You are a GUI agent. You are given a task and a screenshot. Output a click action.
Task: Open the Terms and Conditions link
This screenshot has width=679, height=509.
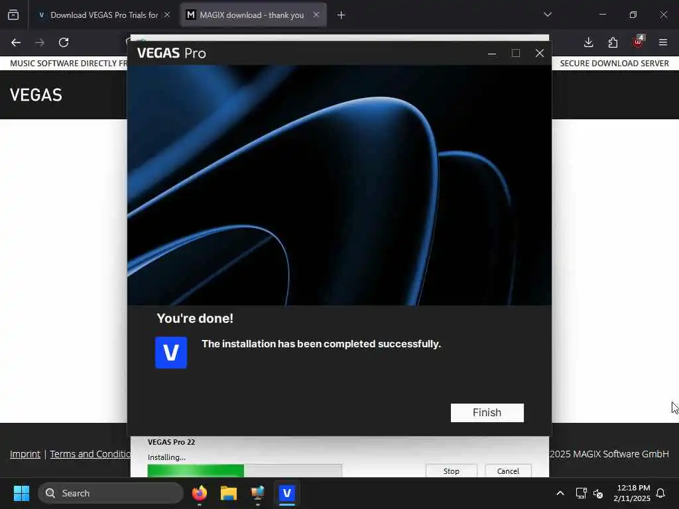tap(90, 454)
